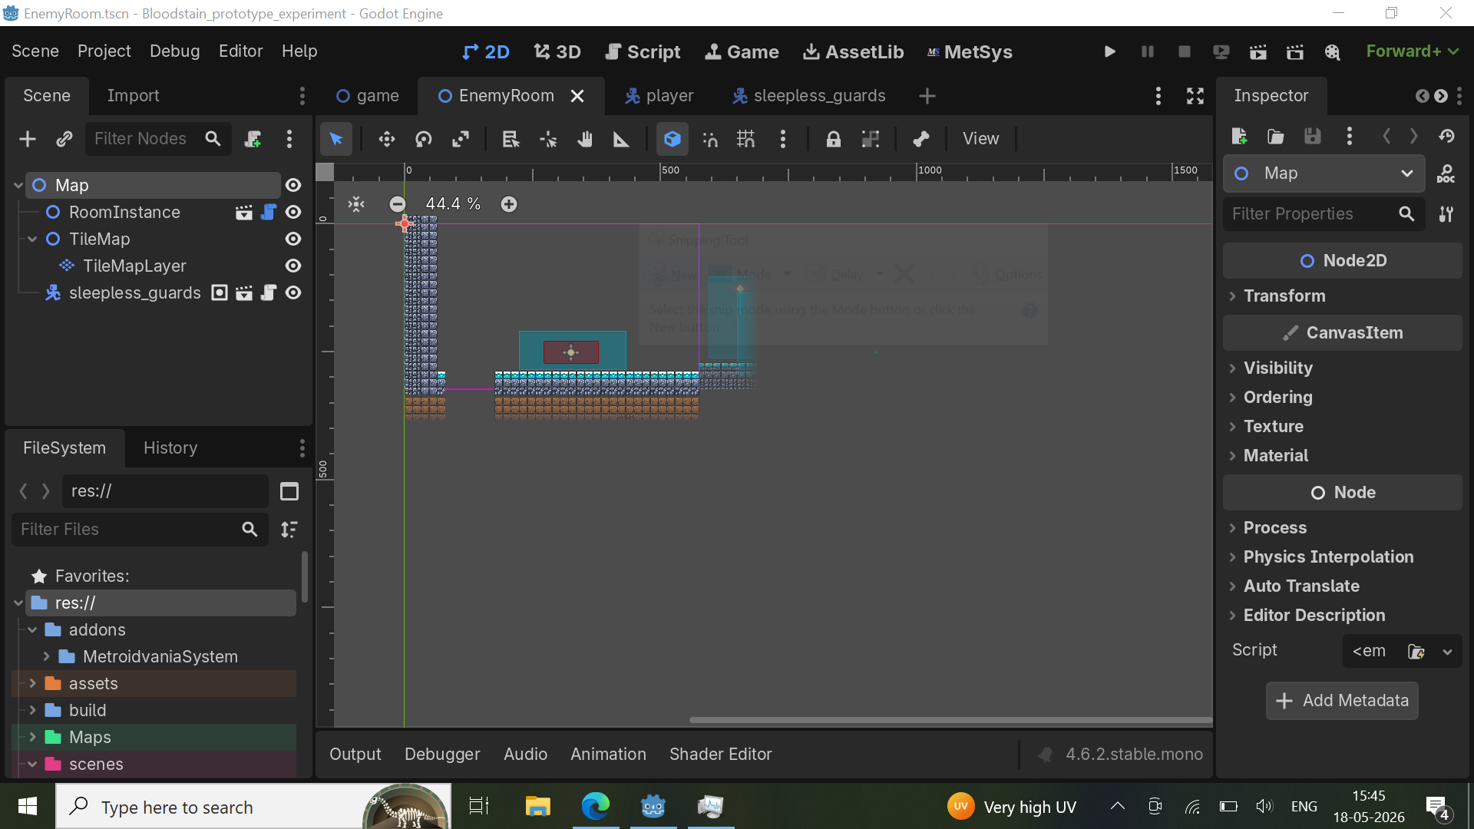Toggle the group-selection mode cube icon
The height and width of the screenshot is (829, 1474).
(673, 139)
